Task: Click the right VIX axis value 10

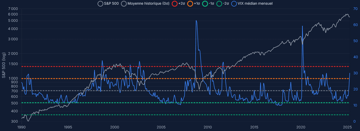Action: coord(355,106)
